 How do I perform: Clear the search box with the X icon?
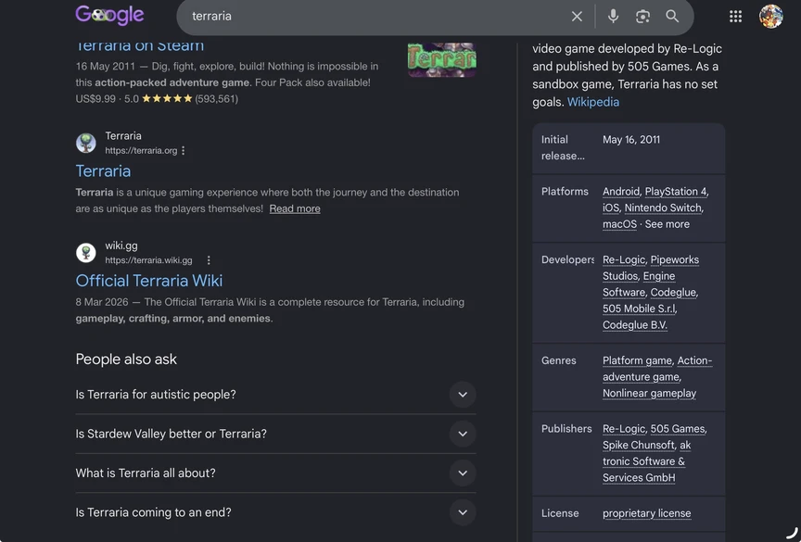tap(577, 17)
